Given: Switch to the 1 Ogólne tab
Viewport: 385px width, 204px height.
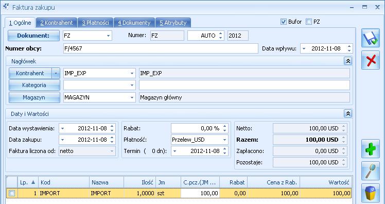Looking at the screenshot, I should (x=20, y=23).
